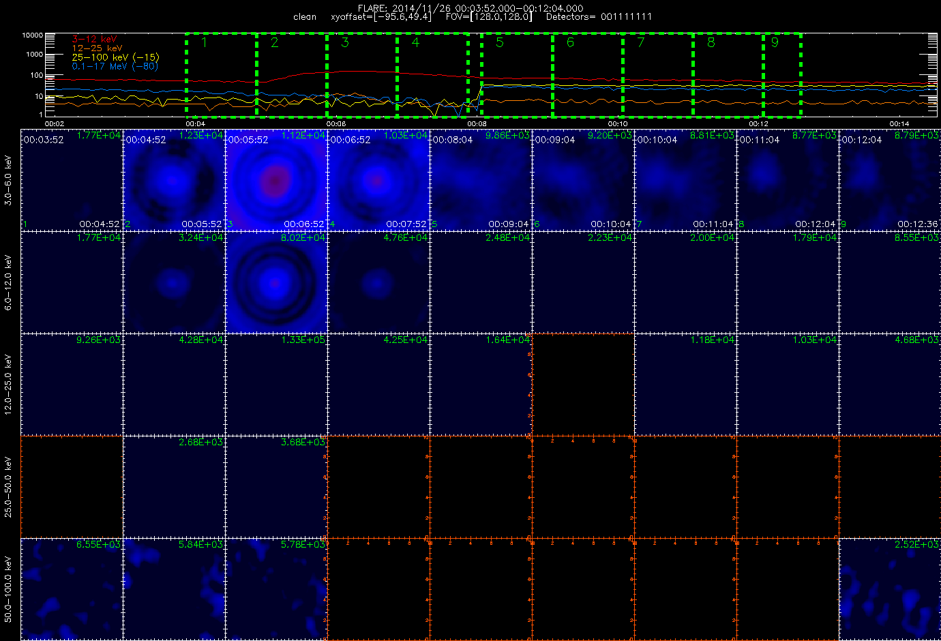Click the '00:12:36' end time label
This screenshot has height=641, width=941.
(918, 224)
